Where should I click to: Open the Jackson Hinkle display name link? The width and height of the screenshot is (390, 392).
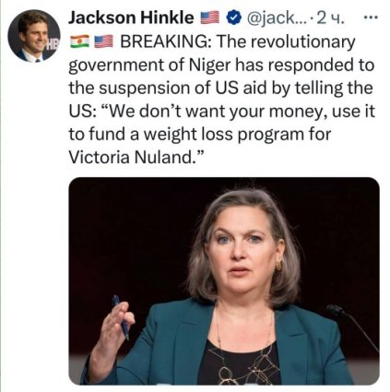coord(131,18)
